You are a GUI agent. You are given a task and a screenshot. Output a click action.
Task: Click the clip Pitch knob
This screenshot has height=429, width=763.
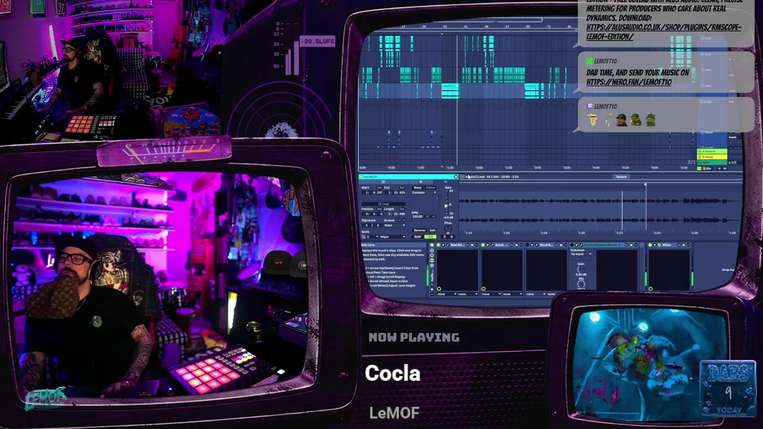click(448, 228)
